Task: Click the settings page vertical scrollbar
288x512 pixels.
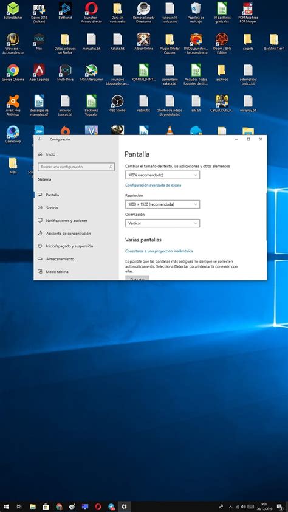Action: click(x=266, y=216)
